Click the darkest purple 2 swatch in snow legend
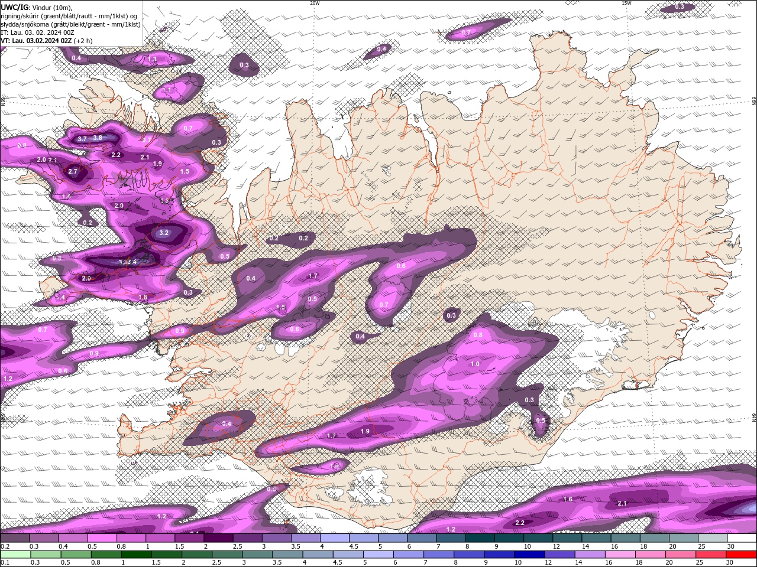 point(218,538)
